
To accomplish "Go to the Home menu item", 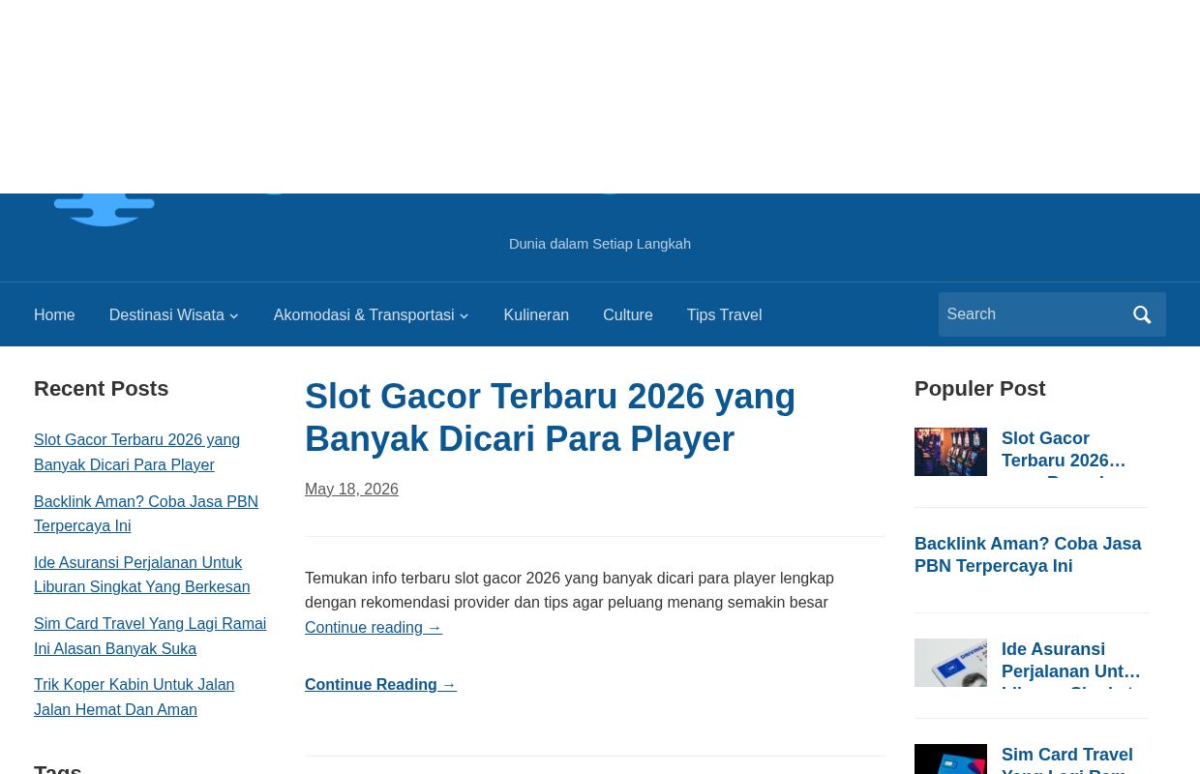I will tap(54, 314).
